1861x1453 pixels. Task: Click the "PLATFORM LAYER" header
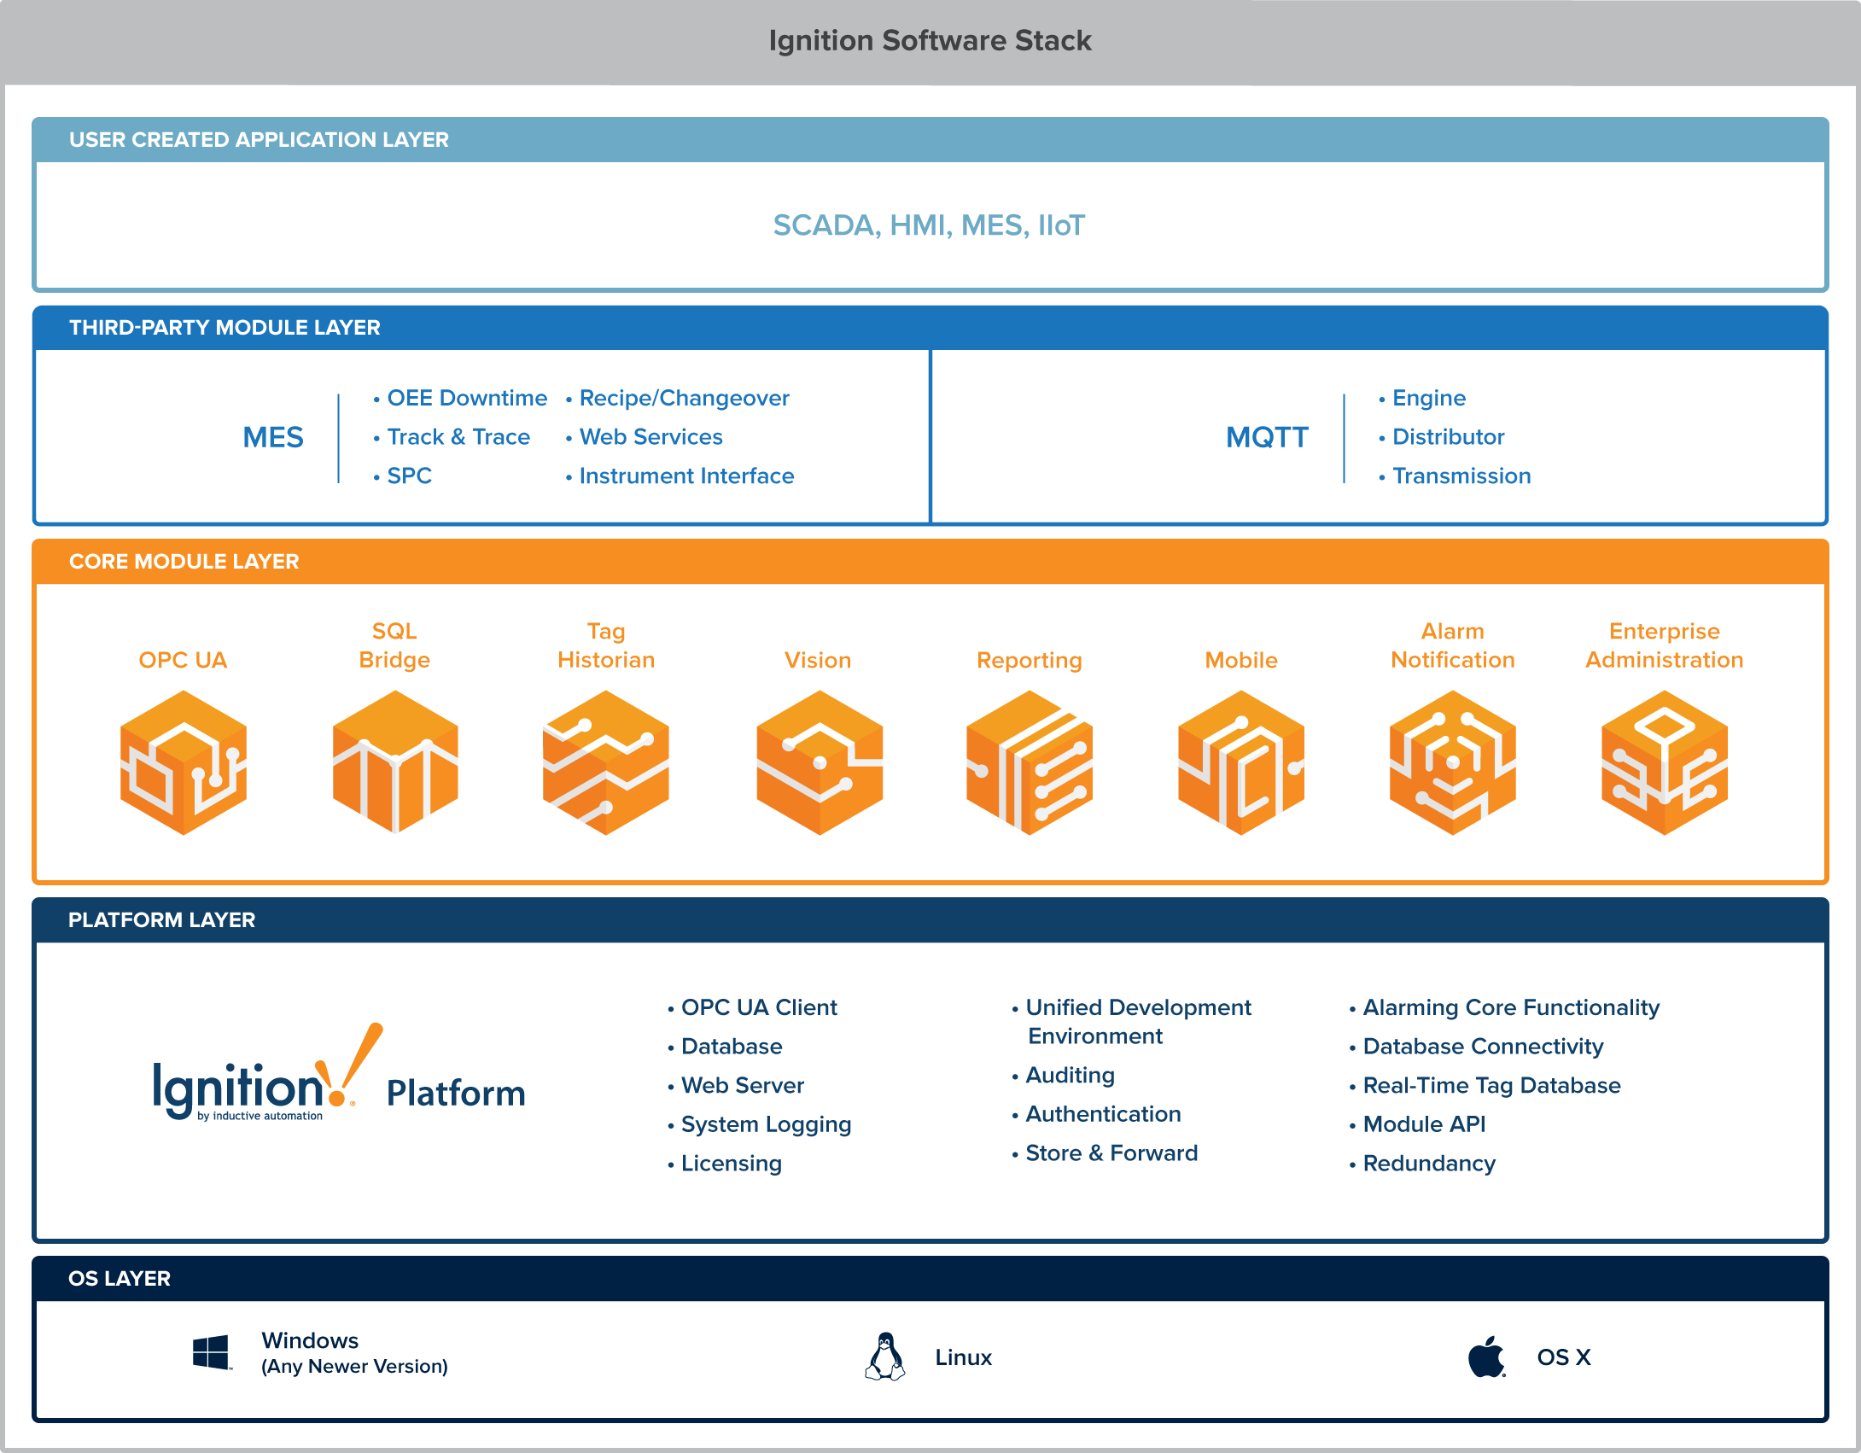[x=161, y=920]
